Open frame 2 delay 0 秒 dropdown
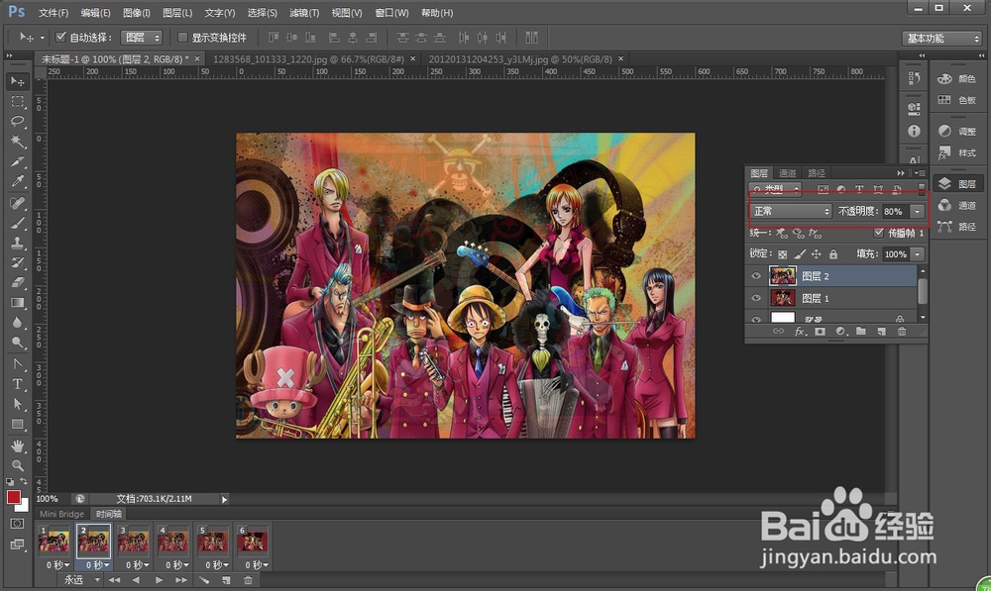This screenshot has height=591, width=991. pyautogui.click(x=97, y=565)
